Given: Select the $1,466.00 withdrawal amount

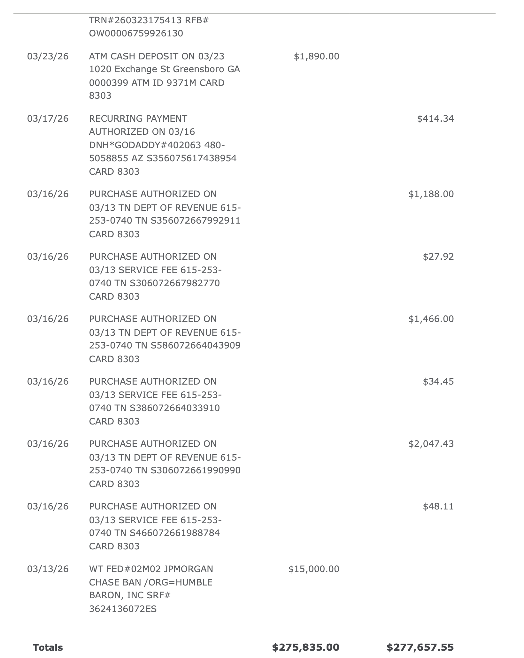Looking at the screenshot, I should pos(431,319).
